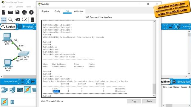Open the Physical tab in Switch0 window
191x107 pixels.
pos(45,11)
